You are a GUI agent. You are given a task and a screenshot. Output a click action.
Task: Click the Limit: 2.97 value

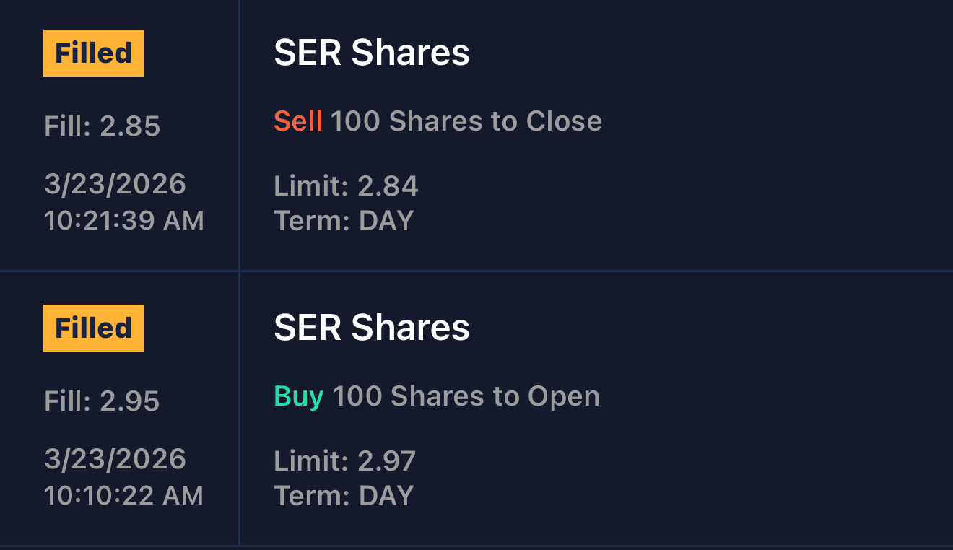point(344,461)
